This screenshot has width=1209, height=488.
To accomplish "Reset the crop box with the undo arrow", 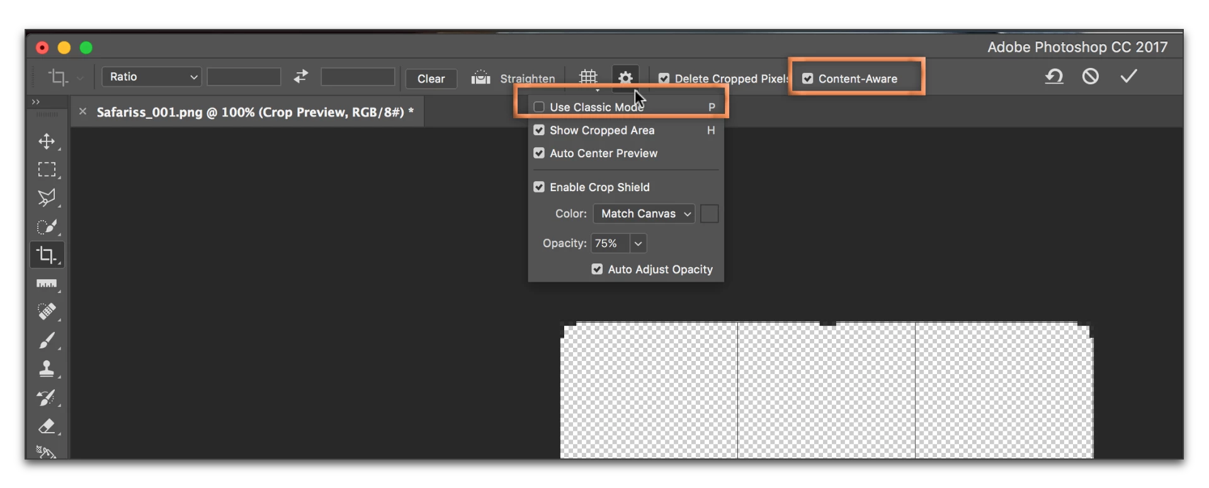I will coord(1054,77).
